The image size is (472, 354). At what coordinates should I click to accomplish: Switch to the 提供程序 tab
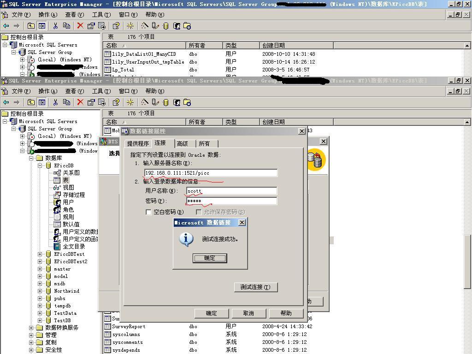click(x=138, y=144)
